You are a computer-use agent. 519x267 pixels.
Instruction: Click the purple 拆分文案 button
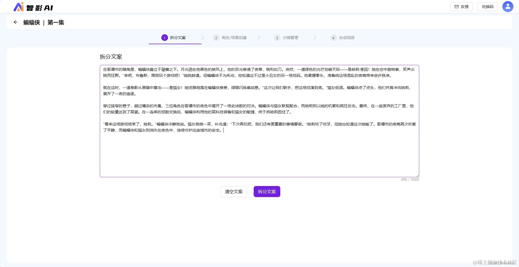click(267, 192)
